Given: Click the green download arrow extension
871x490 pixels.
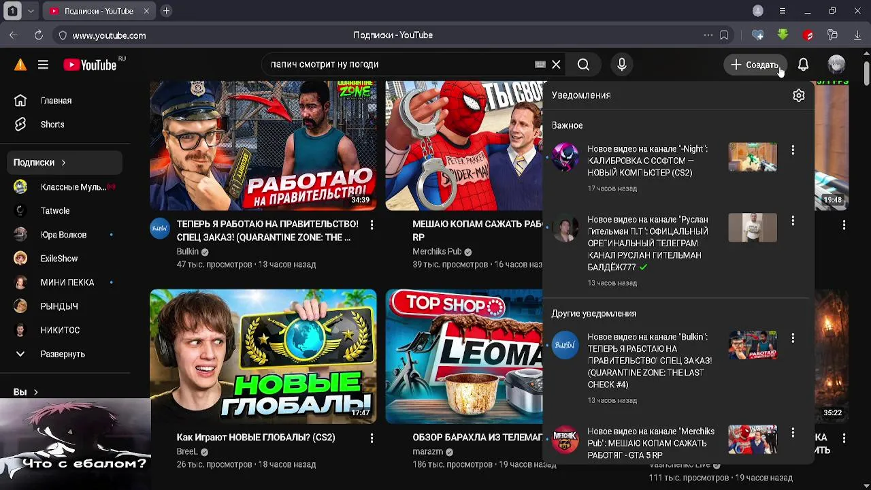Looking at the screenshot, I should pyautogui.click(x=783, y=35).
